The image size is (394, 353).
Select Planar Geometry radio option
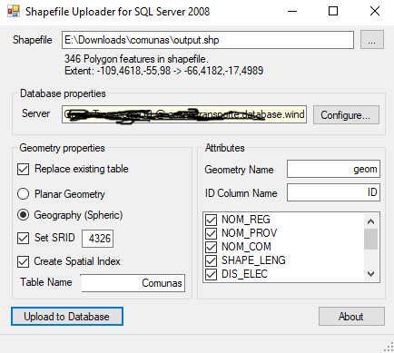[x=24, y=194]
